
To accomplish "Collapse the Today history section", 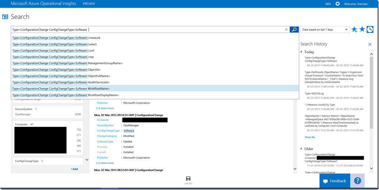I will point(302,52).
